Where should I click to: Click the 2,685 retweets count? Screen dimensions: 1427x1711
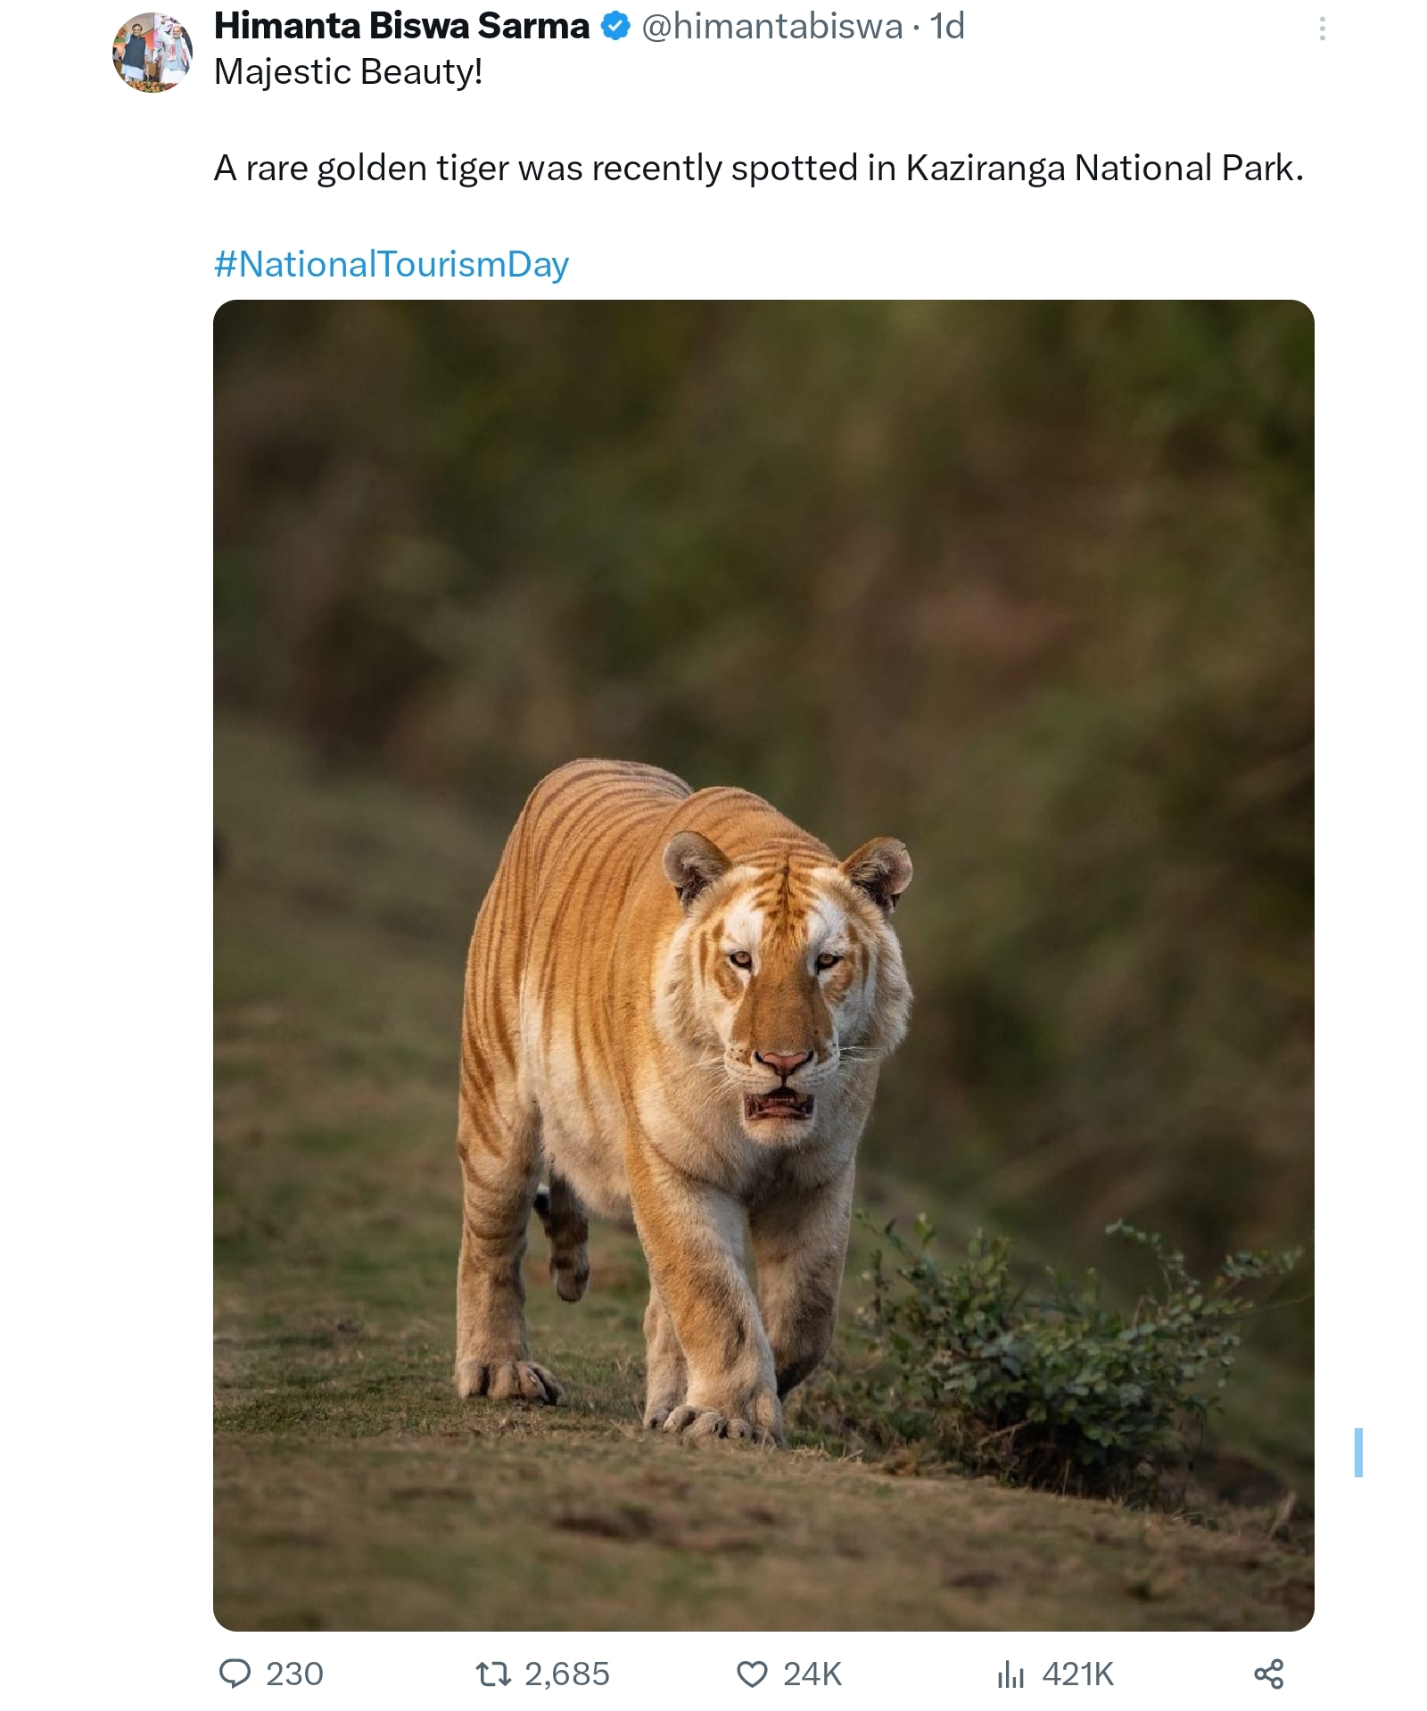[567, 1674]
